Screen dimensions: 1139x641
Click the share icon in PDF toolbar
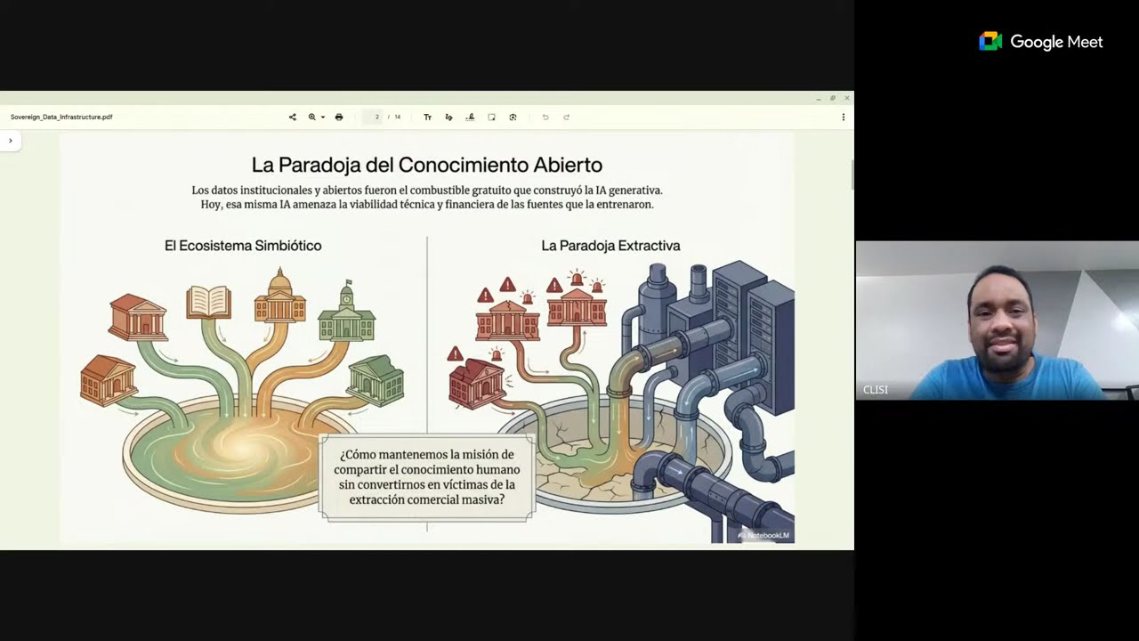pos(292,117)
